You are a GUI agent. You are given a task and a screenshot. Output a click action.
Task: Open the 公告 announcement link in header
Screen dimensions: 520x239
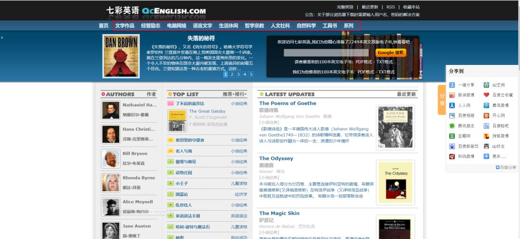362,14
